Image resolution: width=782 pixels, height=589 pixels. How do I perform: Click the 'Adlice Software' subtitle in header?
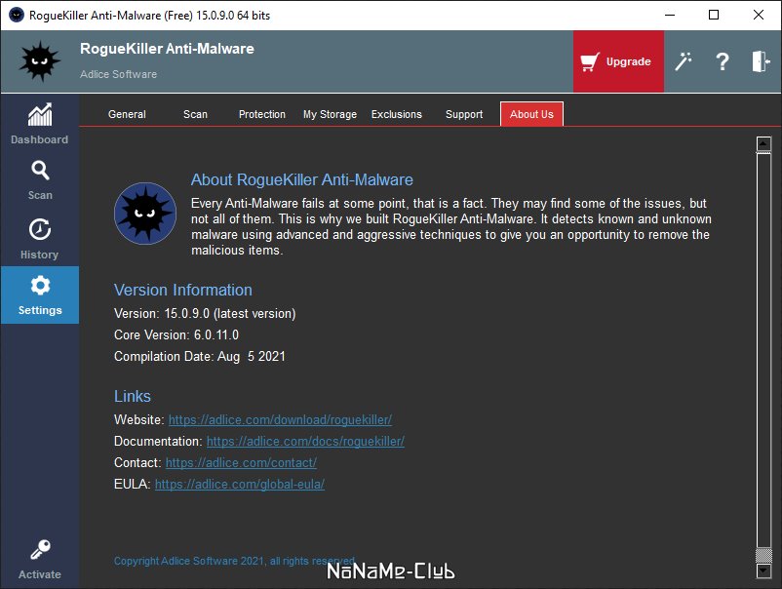pos(118,74)
